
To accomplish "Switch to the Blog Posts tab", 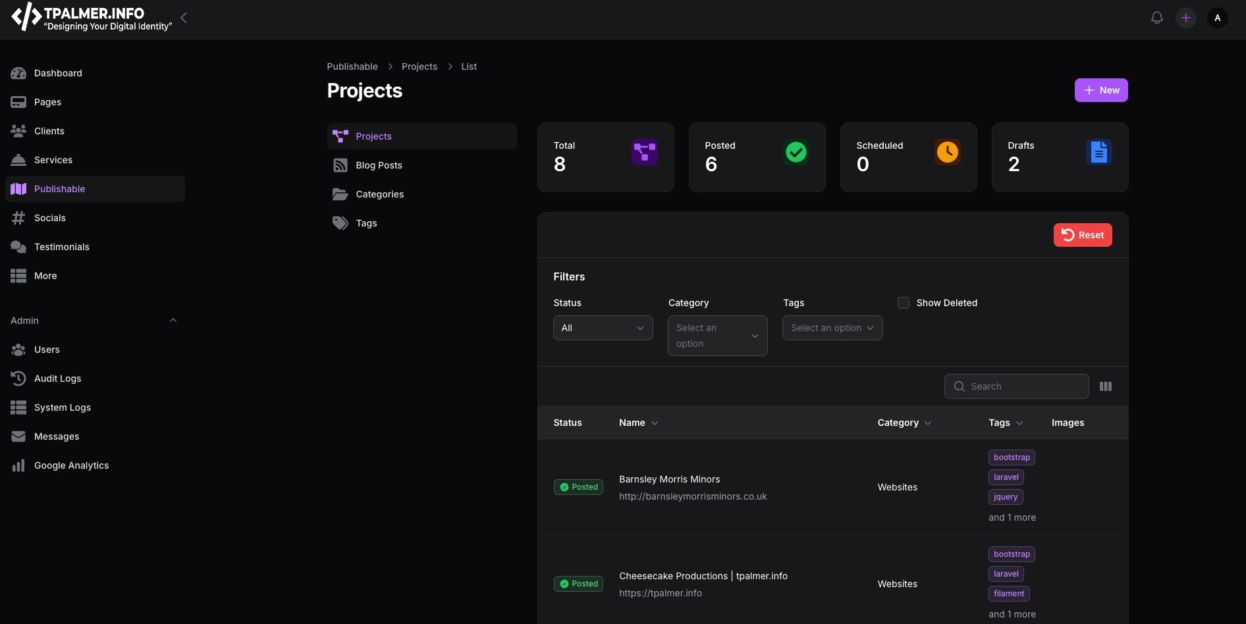I will coord(379,165).
